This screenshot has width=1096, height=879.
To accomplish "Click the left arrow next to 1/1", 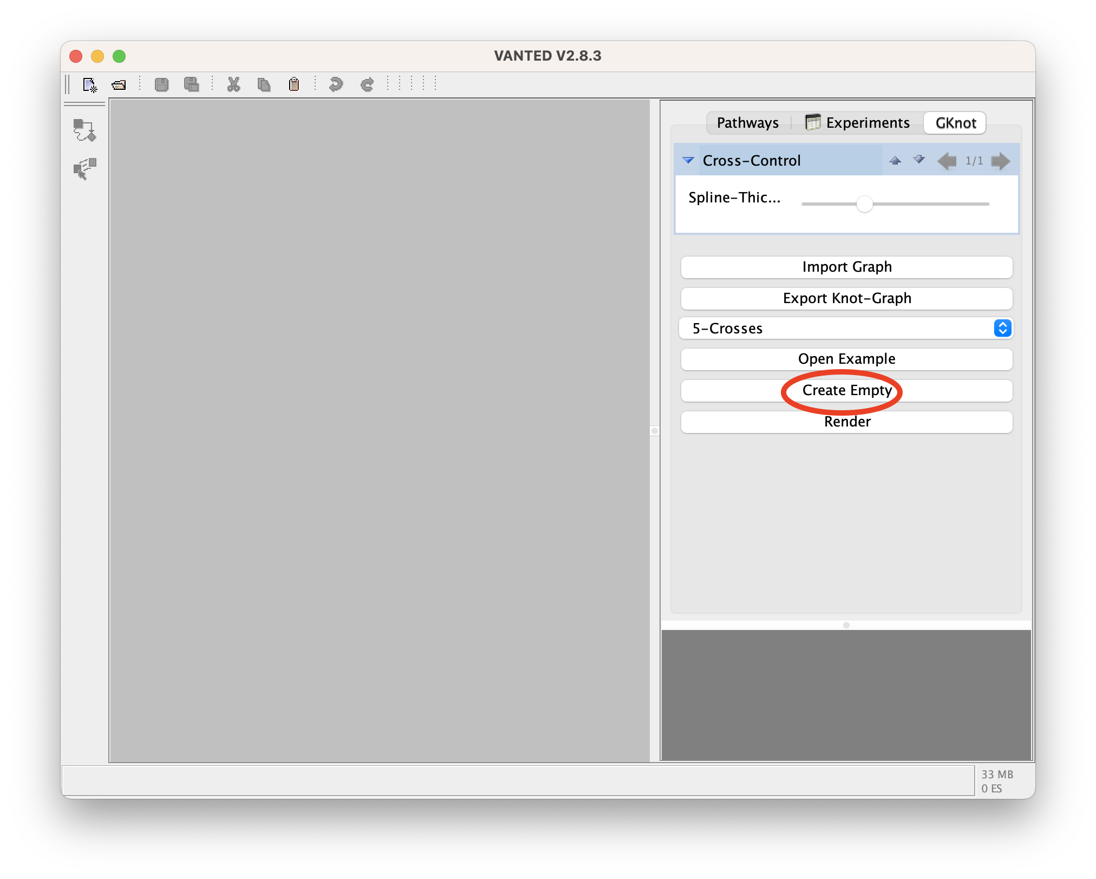I will click(947, 161).
